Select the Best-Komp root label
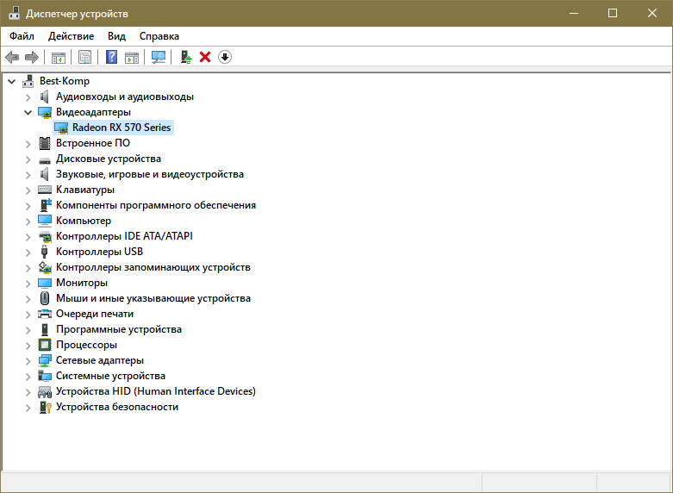This screenshot has height=493, width=673. (x=65, y=81)
